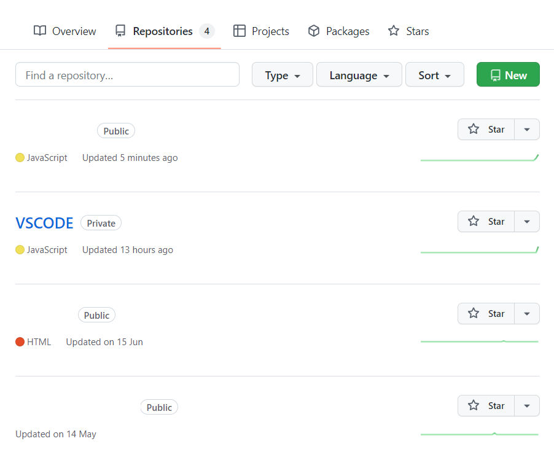Open the Packages tab
554x460 pixels.
click(x=338, y=31)
